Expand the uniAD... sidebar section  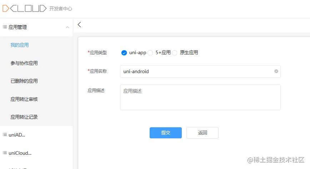tap(36, 135)
